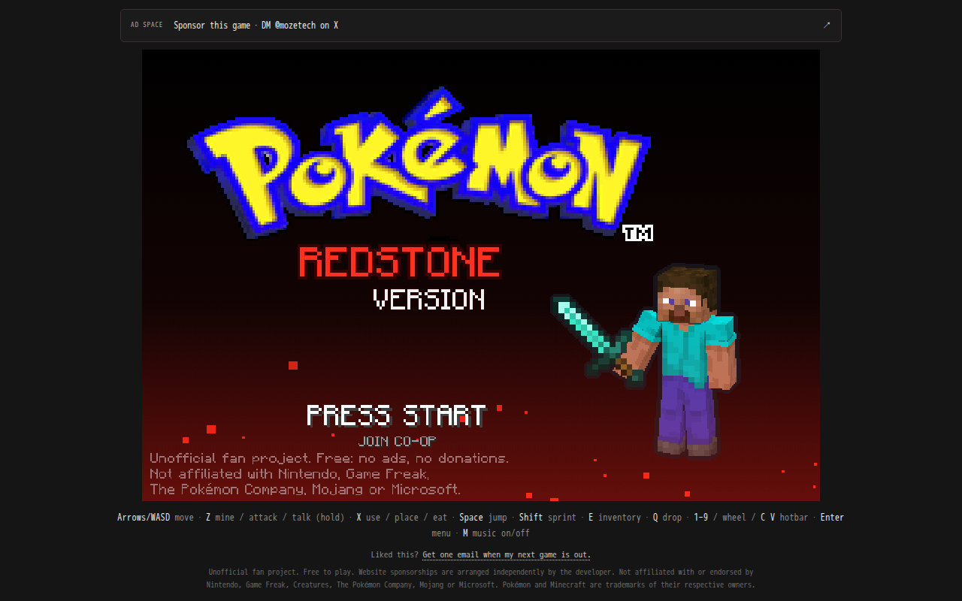Click the 'Unofficial fan project. Free: no ads' line in game
This screenshot has width=962, height=601.
(x=329, y=458)
